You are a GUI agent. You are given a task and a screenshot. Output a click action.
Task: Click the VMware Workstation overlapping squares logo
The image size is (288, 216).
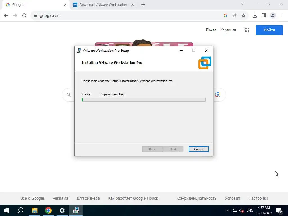[x=205, y=63]
